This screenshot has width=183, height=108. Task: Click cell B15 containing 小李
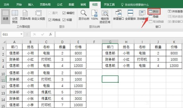(x=30, y=105)
